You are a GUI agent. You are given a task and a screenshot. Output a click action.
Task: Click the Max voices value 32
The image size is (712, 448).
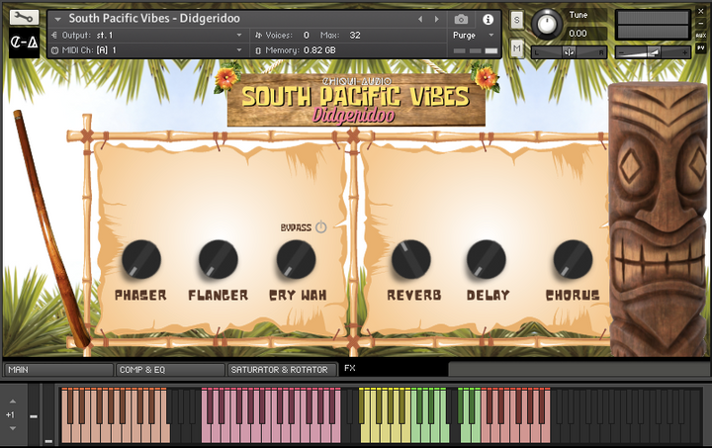[355, 35]
